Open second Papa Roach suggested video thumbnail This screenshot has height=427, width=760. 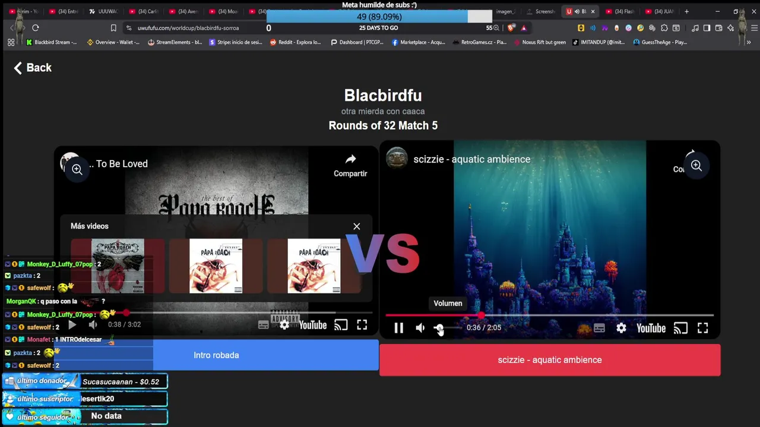216,266
